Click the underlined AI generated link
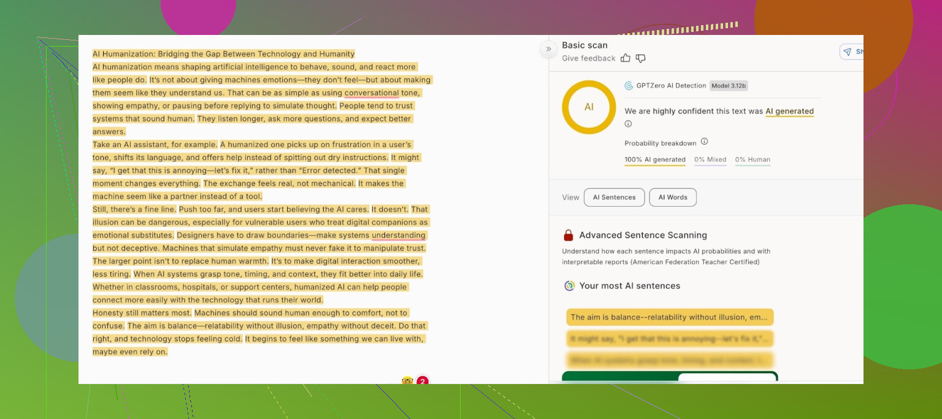 click(789, 112)
